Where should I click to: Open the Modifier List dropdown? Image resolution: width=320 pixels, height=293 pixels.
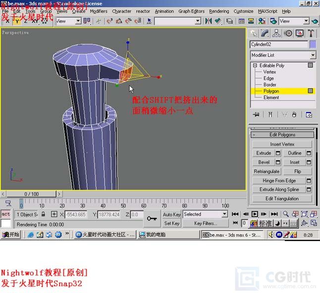pyautogui.click(x=283, y=55)
